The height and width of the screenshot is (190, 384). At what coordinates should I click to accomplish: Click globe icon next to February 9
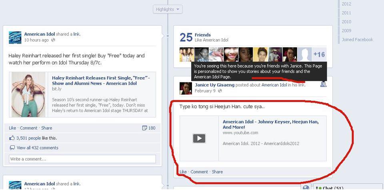(x=220, y=91)
